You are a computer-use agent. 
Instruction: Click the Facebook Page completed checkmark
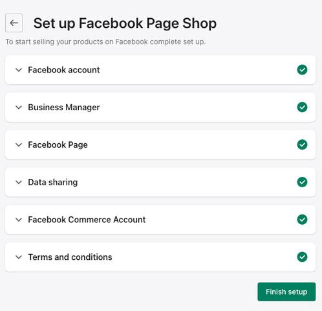click(x=302, y=144)
